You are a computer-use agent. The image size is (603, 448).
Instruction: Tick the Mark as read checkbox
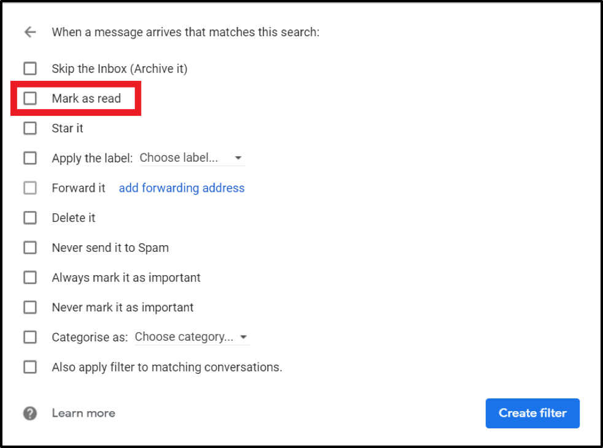coord(30,98)
